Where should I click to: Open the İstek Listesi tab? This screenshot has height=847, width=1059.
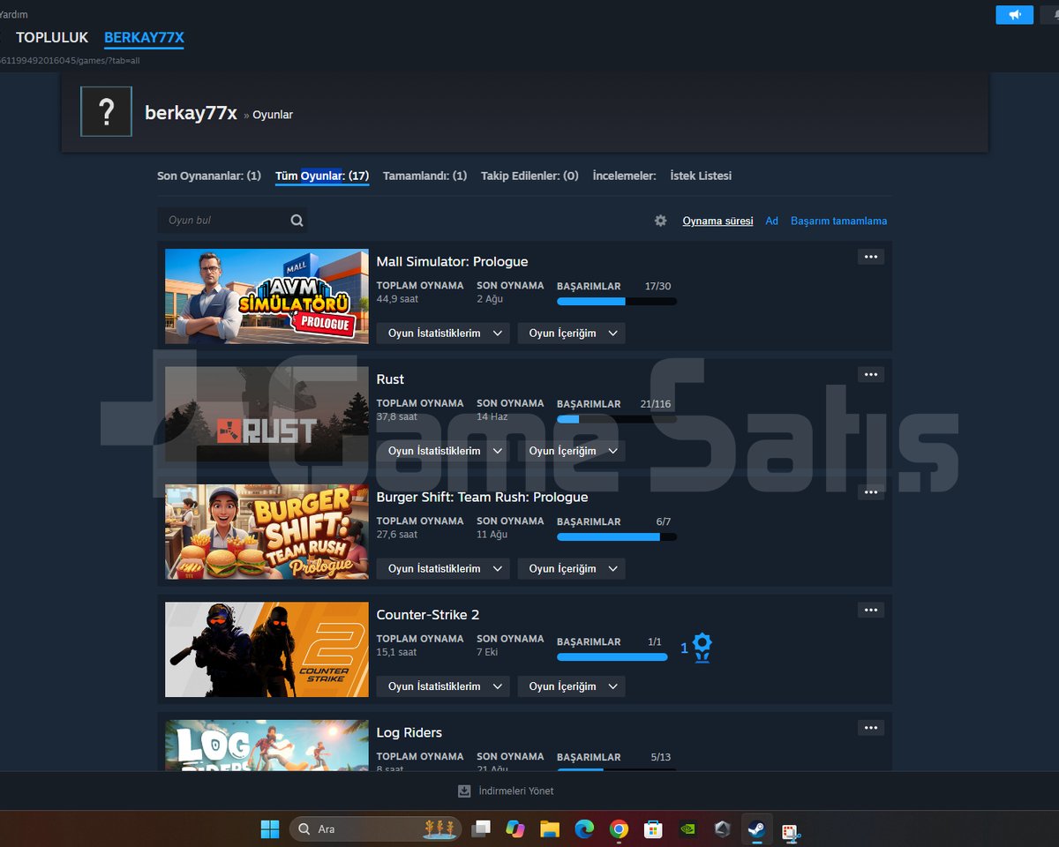[701, 176]
